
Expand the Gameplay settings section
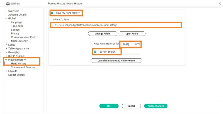pyautogui.click(x=6, y=52)
